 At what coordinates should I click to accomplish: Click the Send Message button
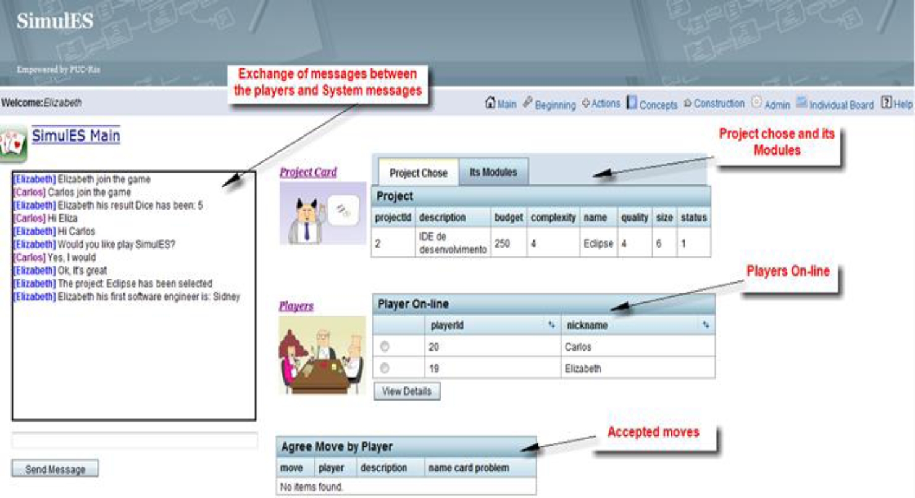[55, 469]
